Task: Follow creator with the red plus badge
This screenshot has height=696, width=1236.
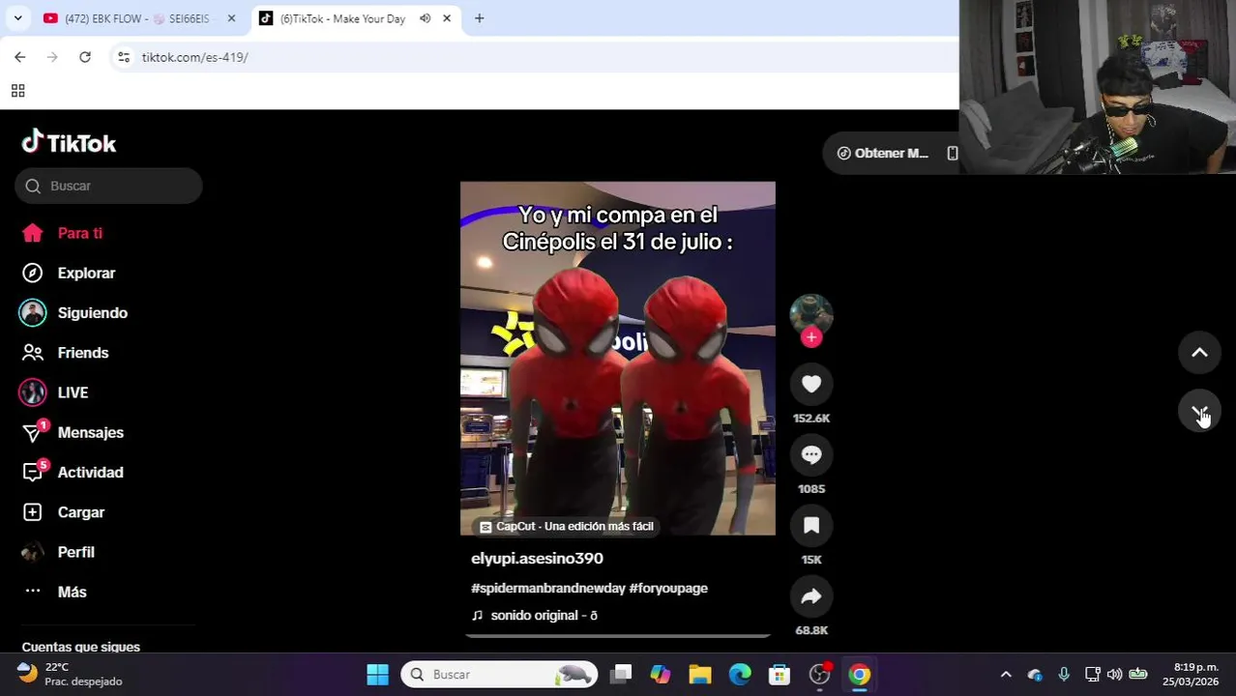Action: [x=811, y=337]
